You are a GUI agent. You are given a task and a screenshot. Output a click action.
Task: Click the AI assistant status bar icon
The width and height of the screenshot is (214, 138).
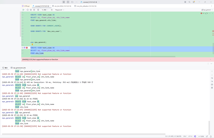[x=195, y=136]
